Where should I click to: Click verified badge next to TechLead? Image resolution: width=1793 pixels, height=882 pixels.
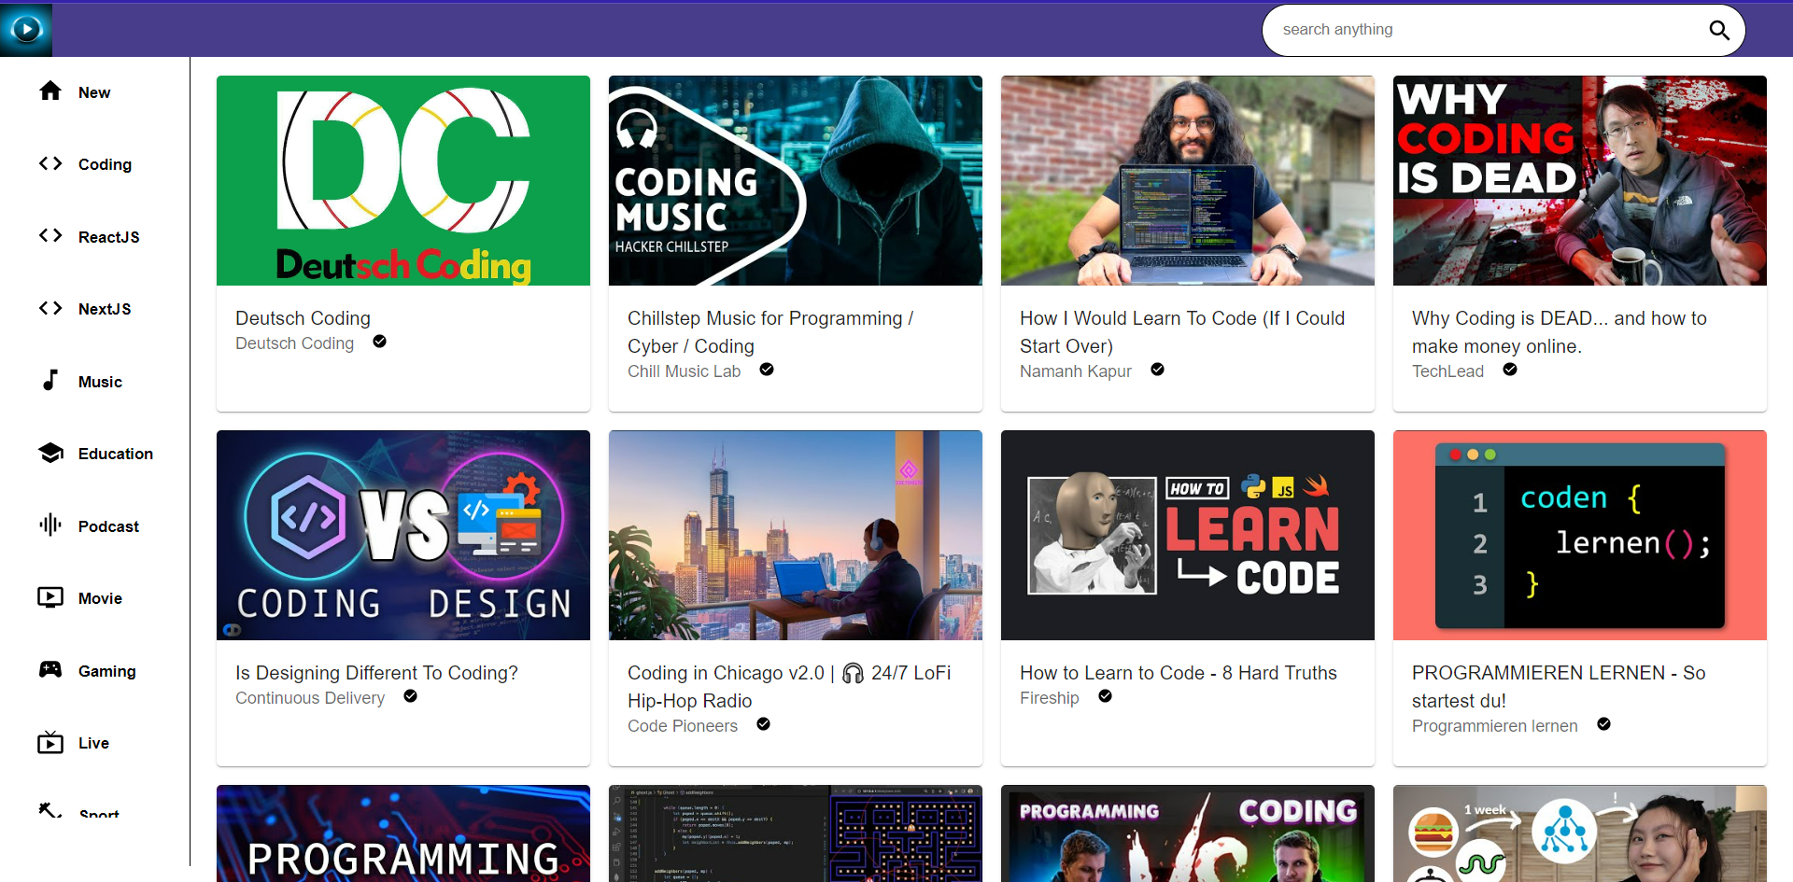coord(1509,371)
